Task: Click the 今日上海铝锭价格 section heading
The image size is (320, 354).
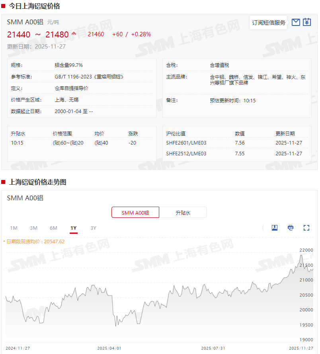Action: click(x=35, y=6)
